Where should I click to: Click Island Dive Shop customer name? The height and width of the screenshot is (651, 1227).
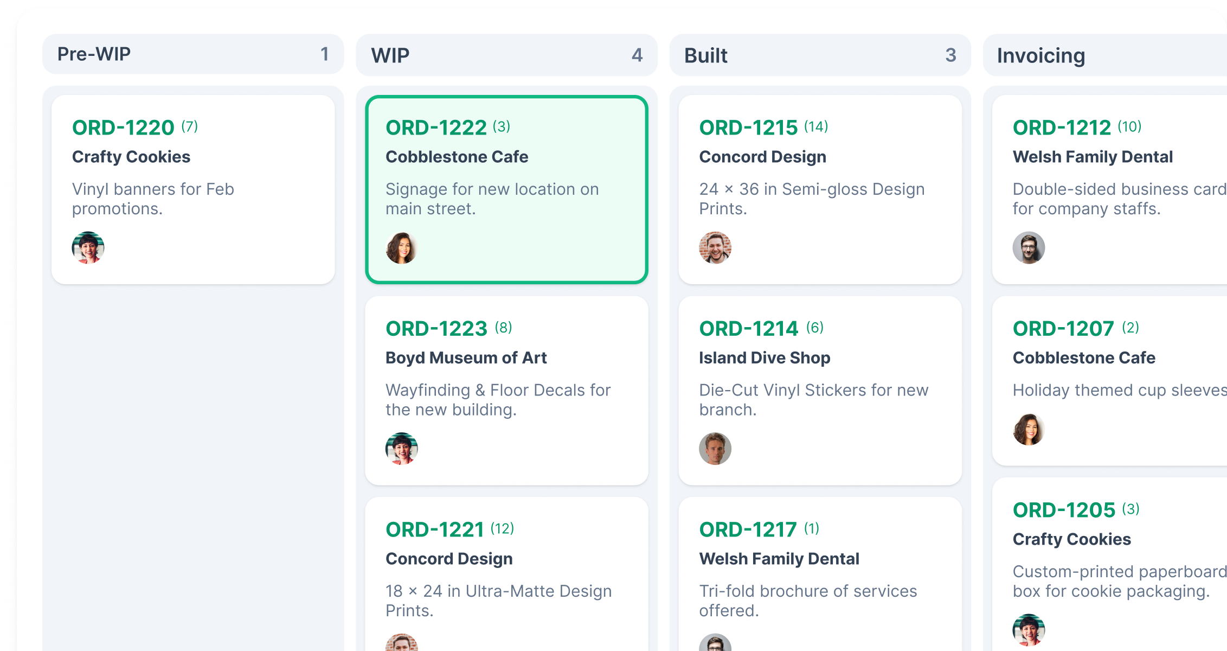pos(765,358)
